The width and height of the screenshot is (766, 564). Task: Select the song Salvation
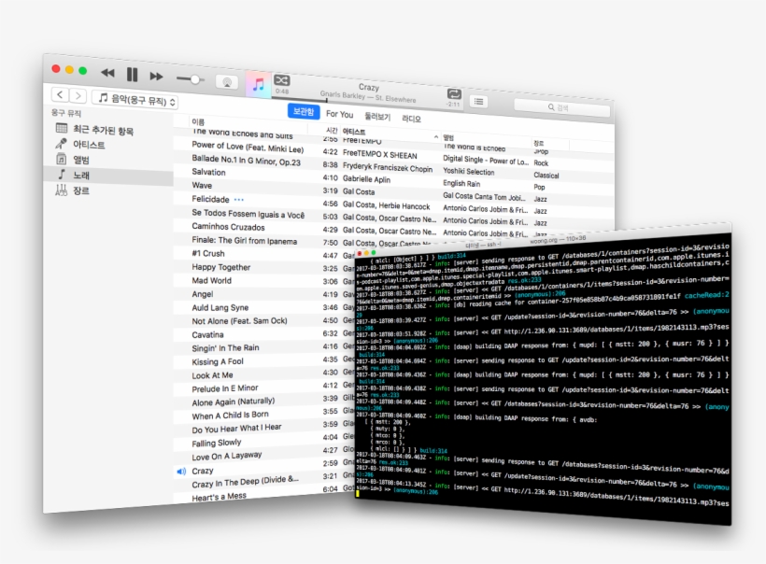(x=208, y=172)
